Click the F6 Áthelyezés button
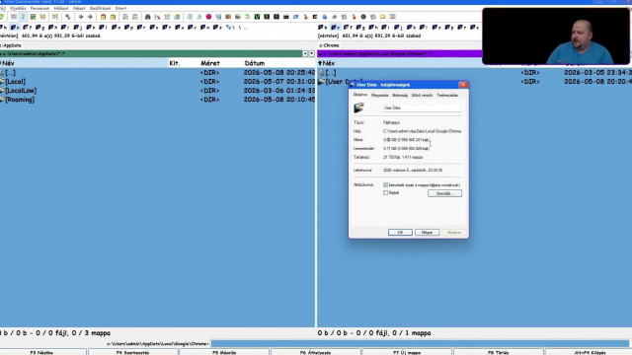 [316, 352]
